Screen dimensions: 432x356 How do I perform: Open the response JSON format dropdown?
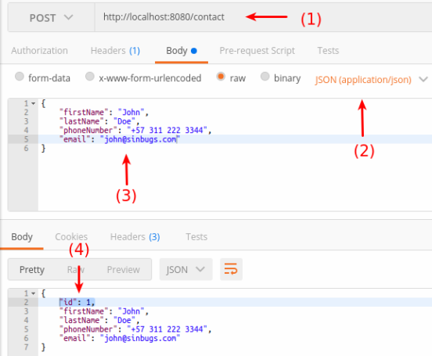coord(185,269)
